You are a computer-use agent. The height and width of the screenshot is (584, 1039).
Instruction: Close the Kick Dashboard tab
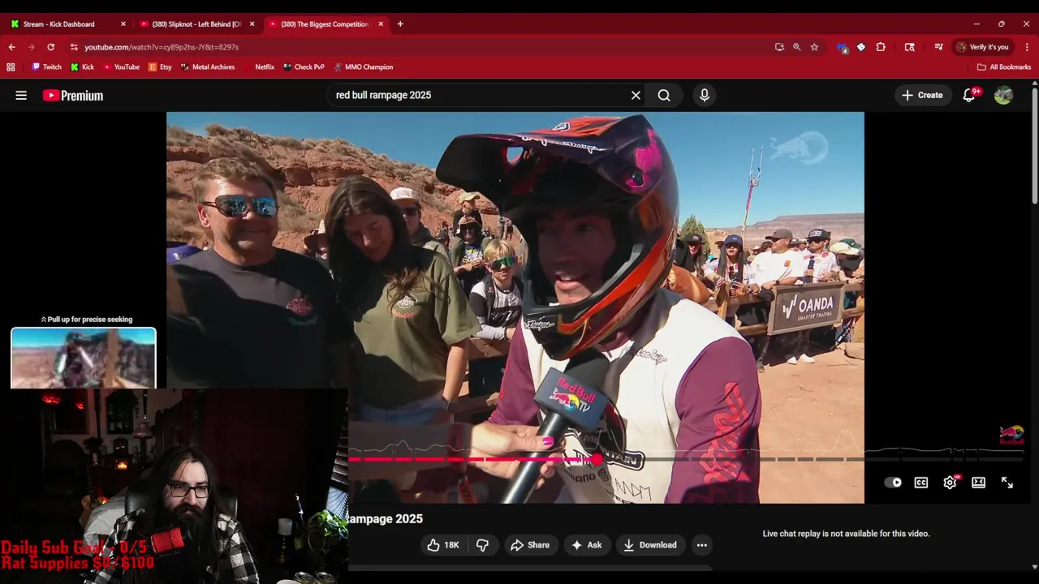coord(123,24)
